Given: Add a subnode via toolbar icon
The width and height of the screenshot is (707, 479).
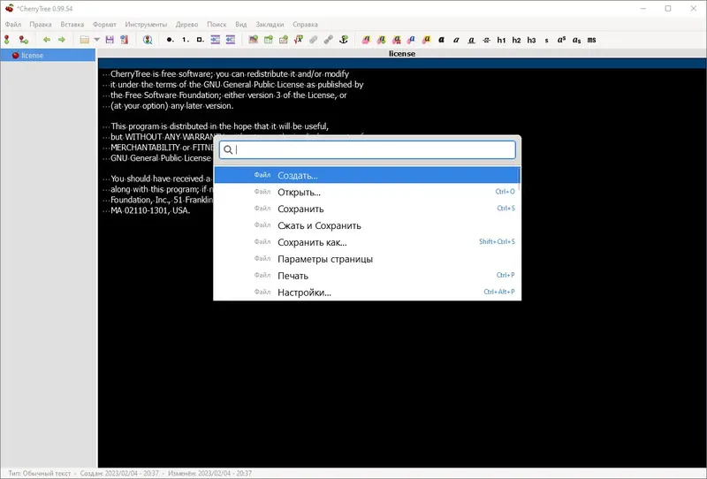Looking at the screenshot, I should 24,40.
